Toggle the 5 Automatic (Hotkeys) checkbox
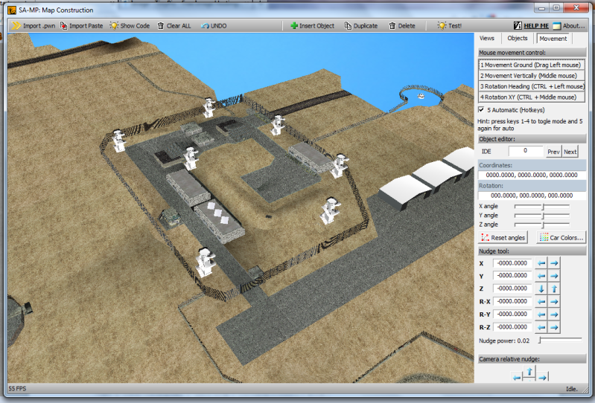The height and width of the screenshot is (403, 595). pos(482,110)
